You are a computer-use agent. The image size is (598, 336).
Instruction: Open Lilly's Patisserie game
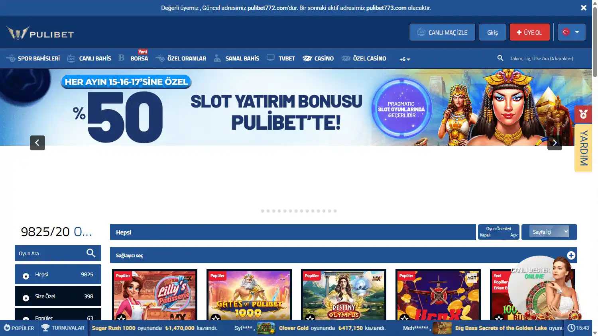pos(155,295)
